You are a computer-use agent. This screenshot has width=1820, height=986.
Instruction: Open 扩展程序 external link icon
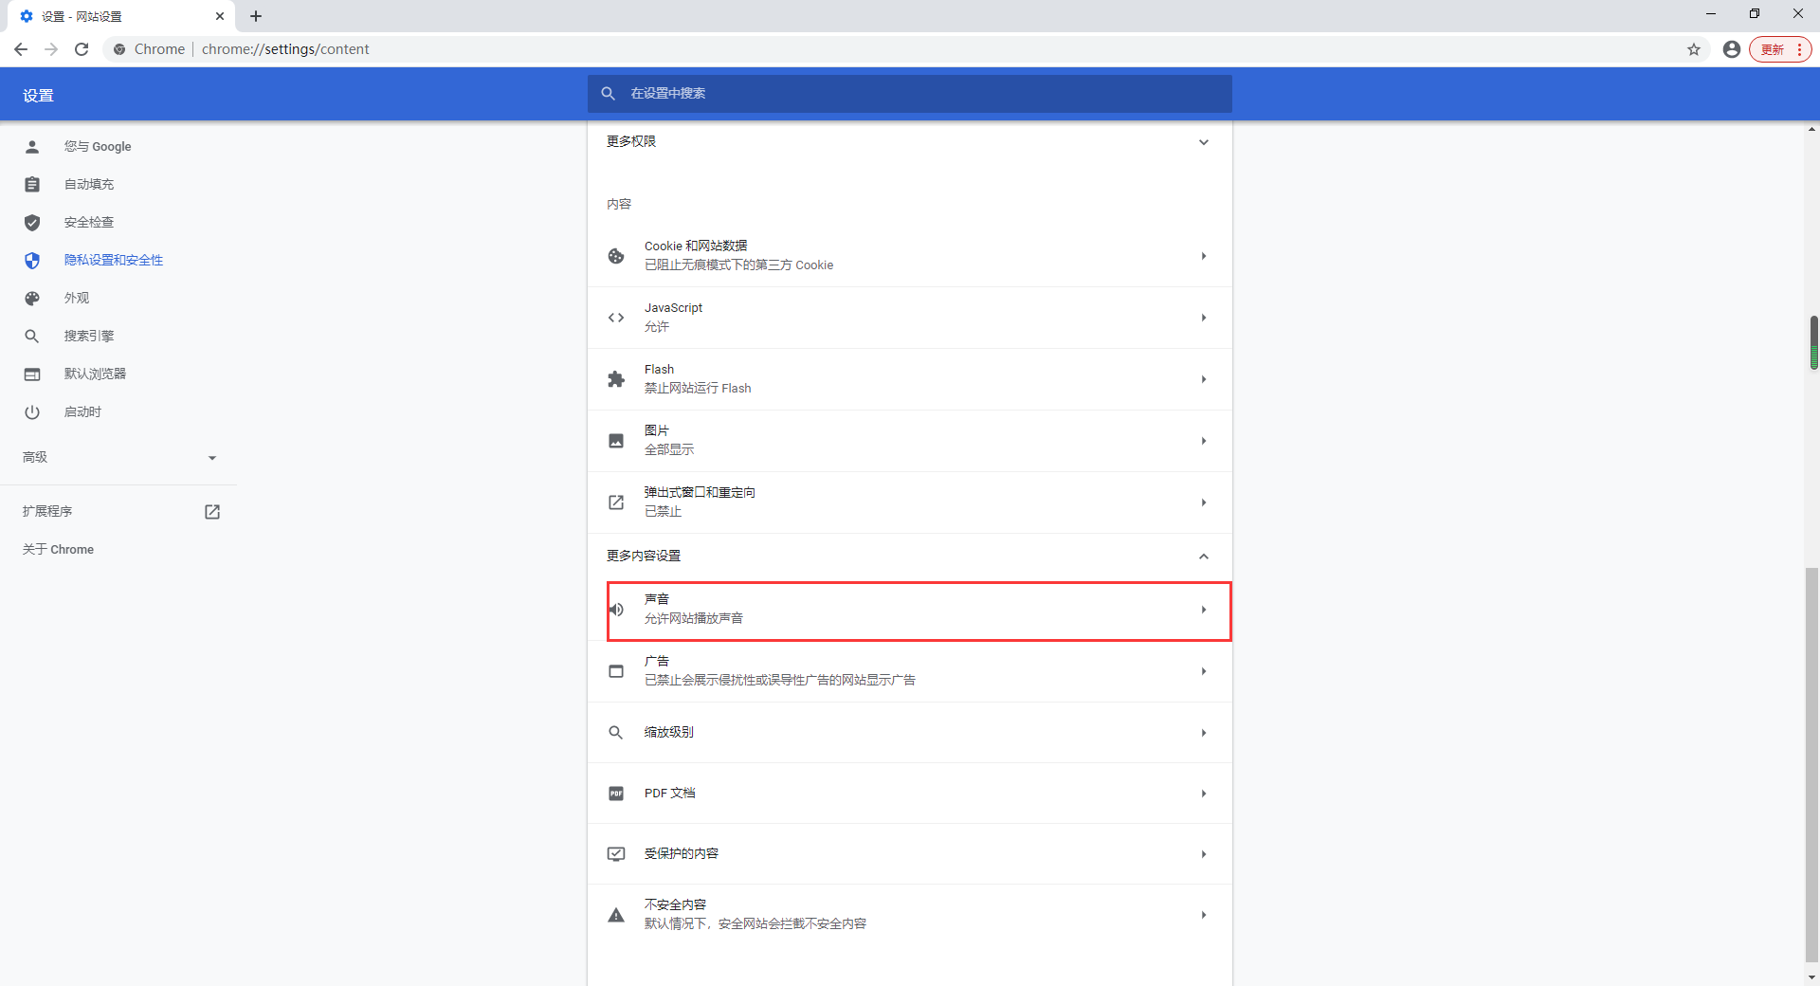(212, 512)
